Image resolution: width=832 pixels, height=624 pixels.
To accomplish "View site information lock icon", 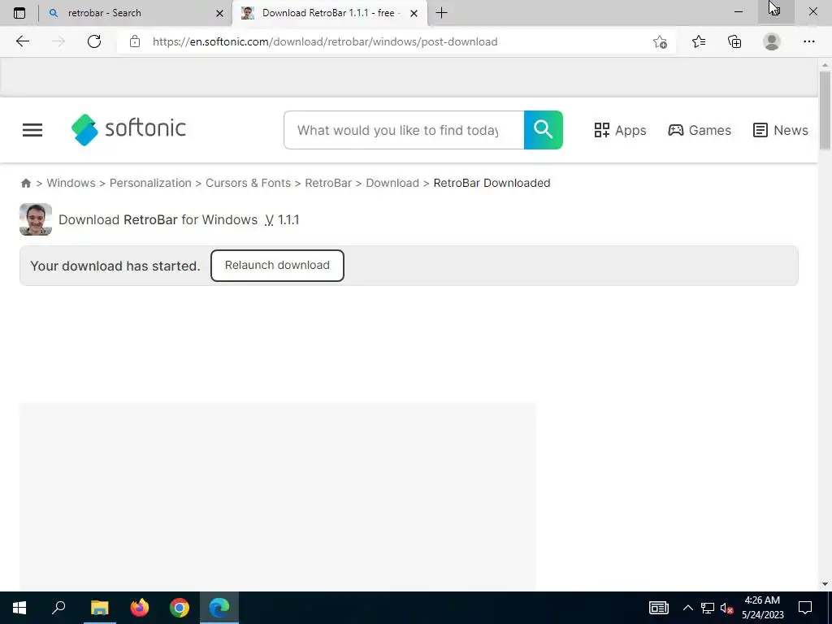I will 135,41.
